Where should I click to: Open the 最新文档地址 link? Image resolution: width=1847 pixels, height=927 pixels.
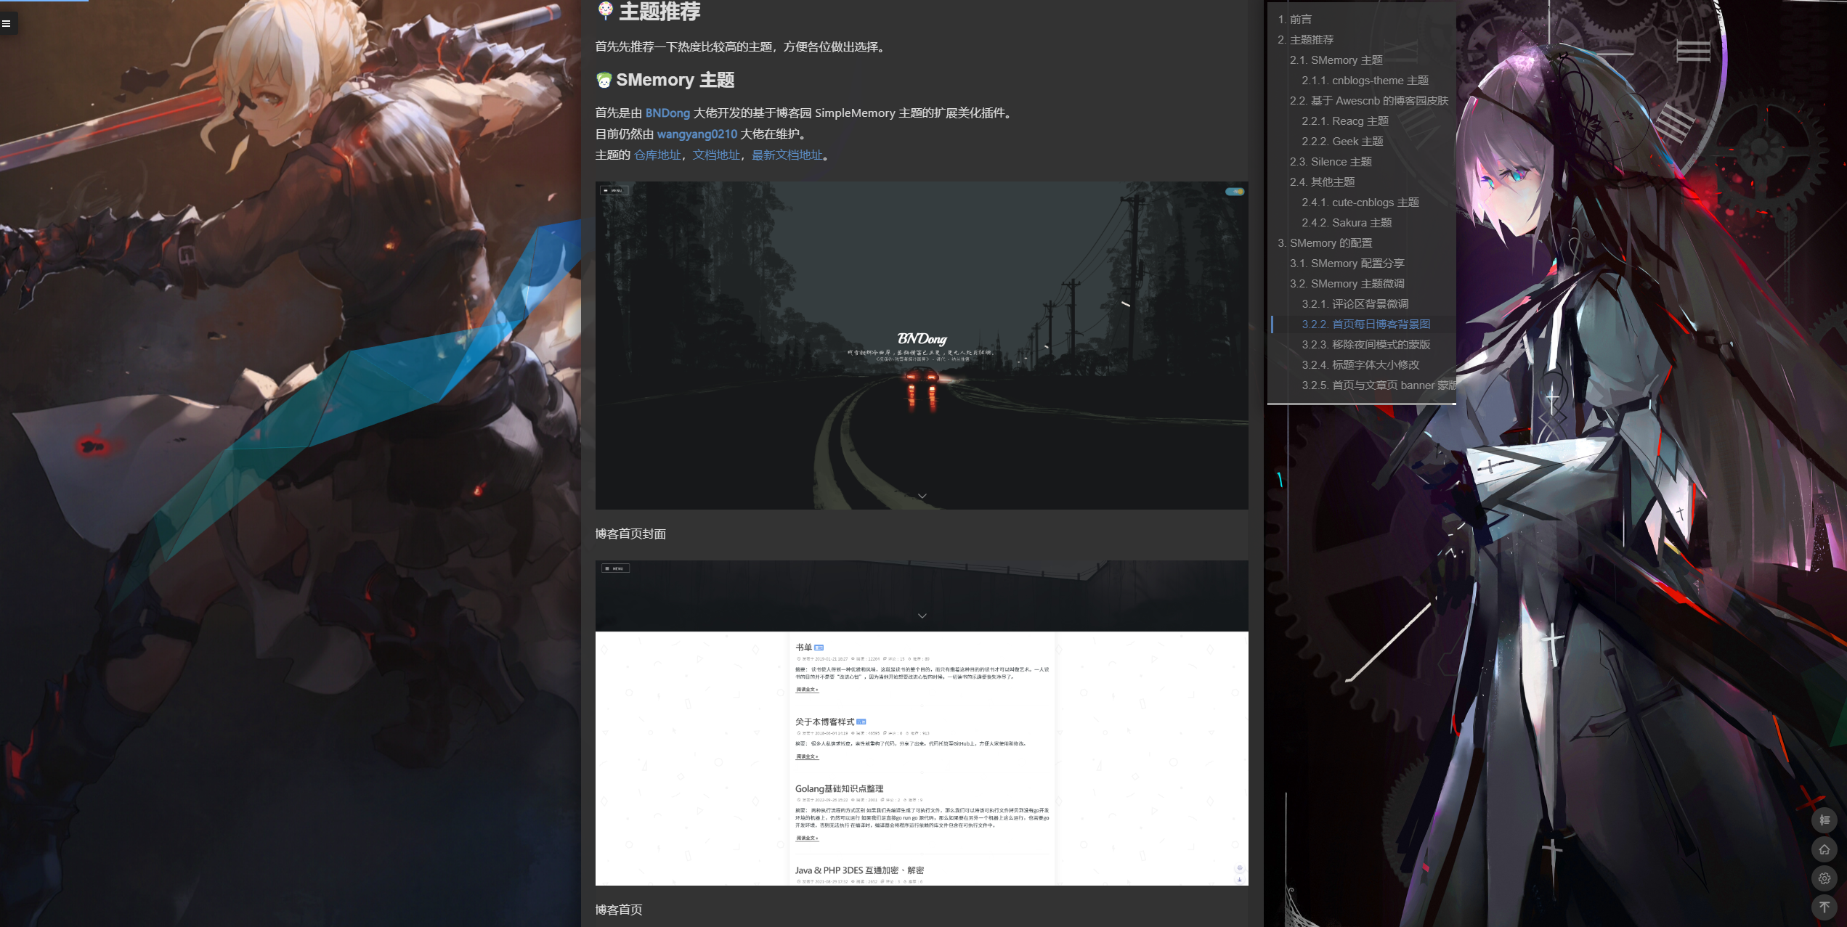click(x=787, y=155)
